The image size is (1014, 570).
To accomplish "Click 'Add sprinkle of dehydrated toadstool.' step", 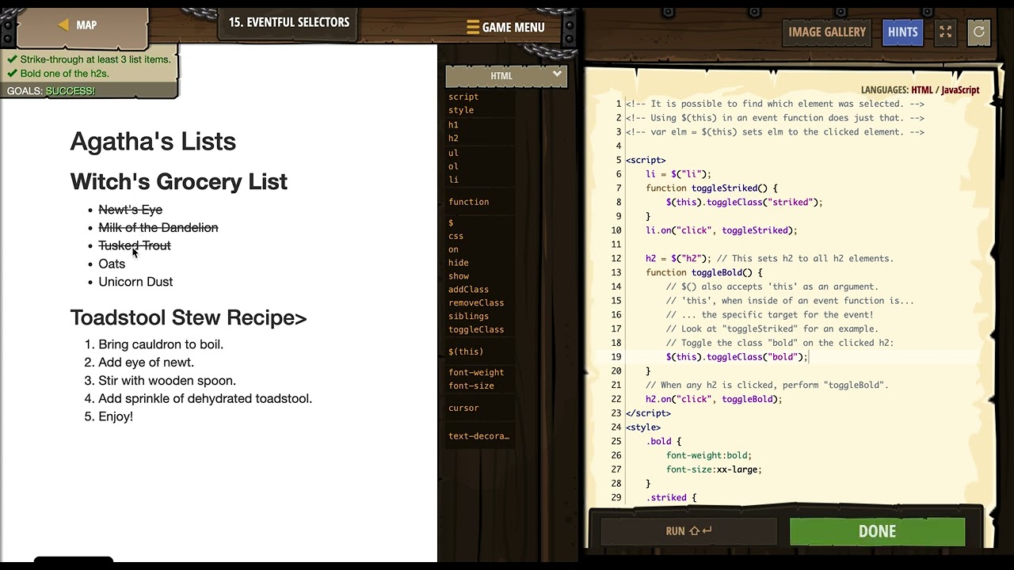I will pos(205,399).
